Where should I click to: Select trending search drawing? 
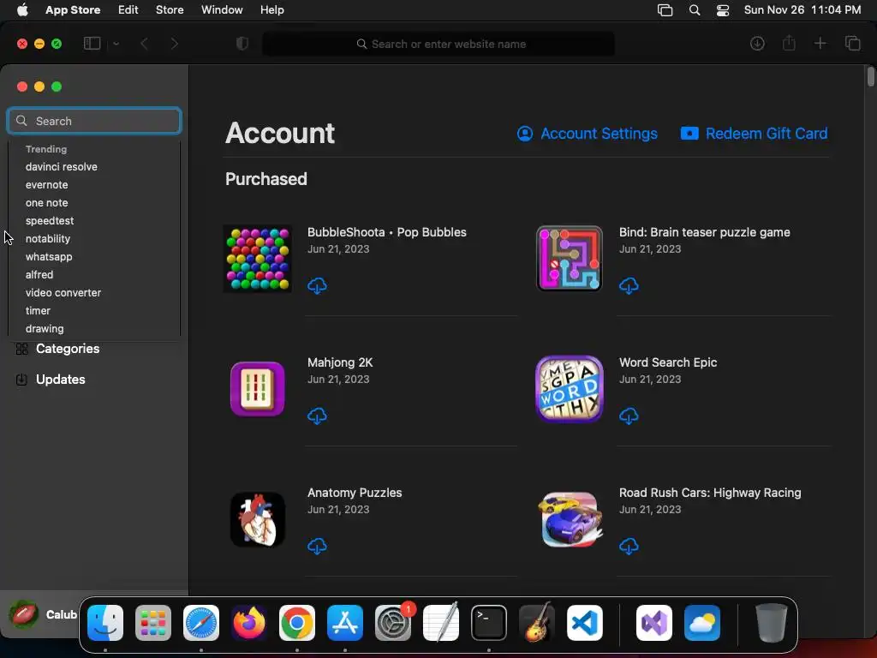(x=45, y=328)
